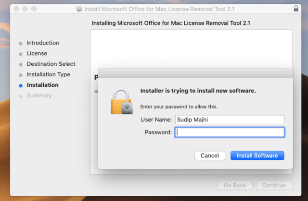Zoom the window with the green button

click(36, 9)
